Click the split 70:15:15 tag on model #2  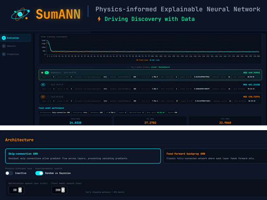click(57, 85)
